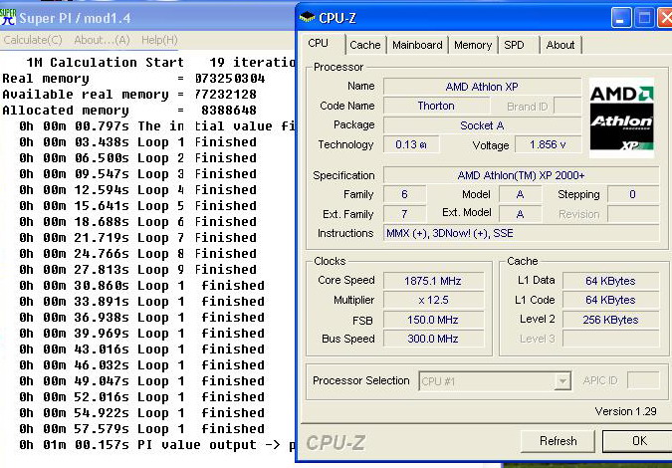Click the Super PI title bar icon

click(8, 17)
